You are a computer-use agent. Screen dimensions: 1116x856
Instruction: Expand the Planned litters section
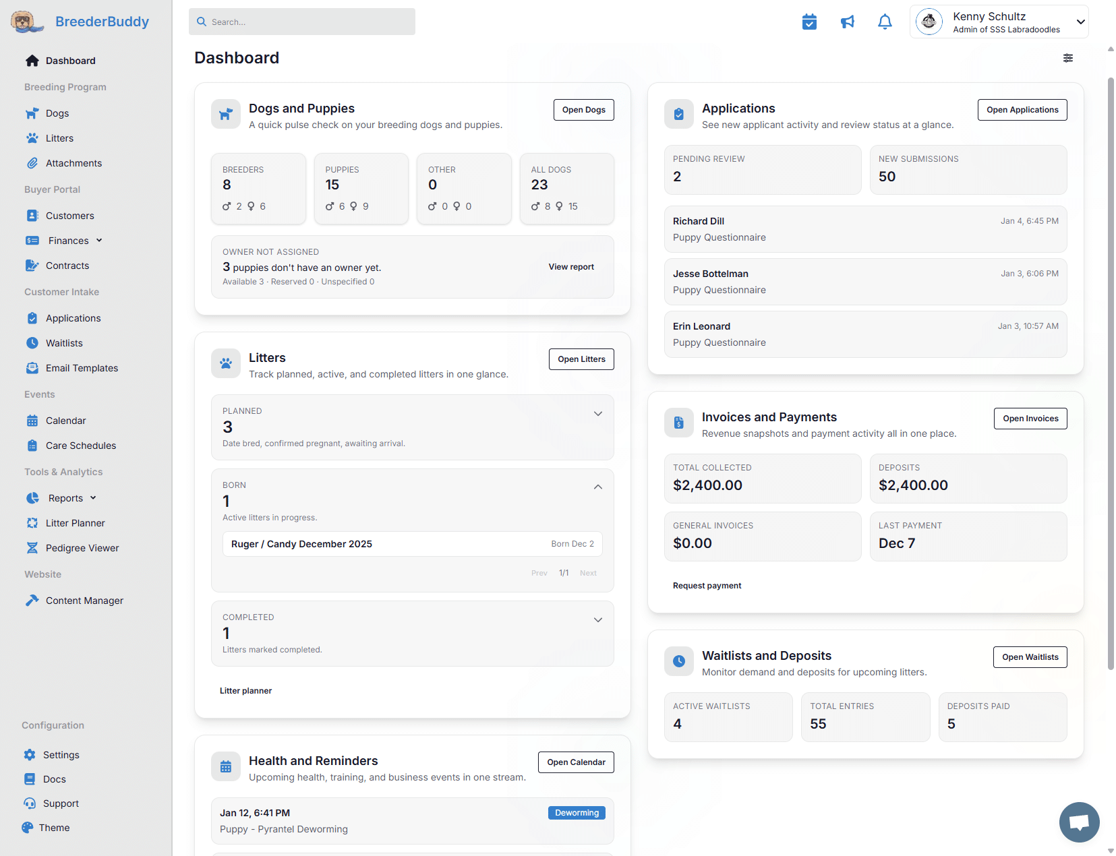point(597,414)
